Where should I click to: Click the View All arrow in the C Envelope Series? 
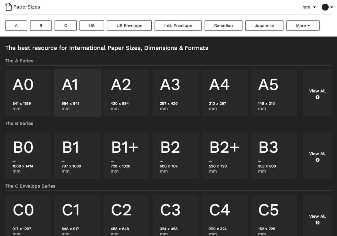tap(317, 223)
